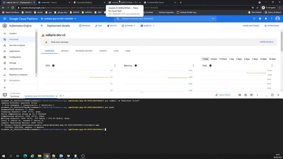Open Cloud Shell keyboard settings icon
283x159 pixels.
click(x=240, y=95)
